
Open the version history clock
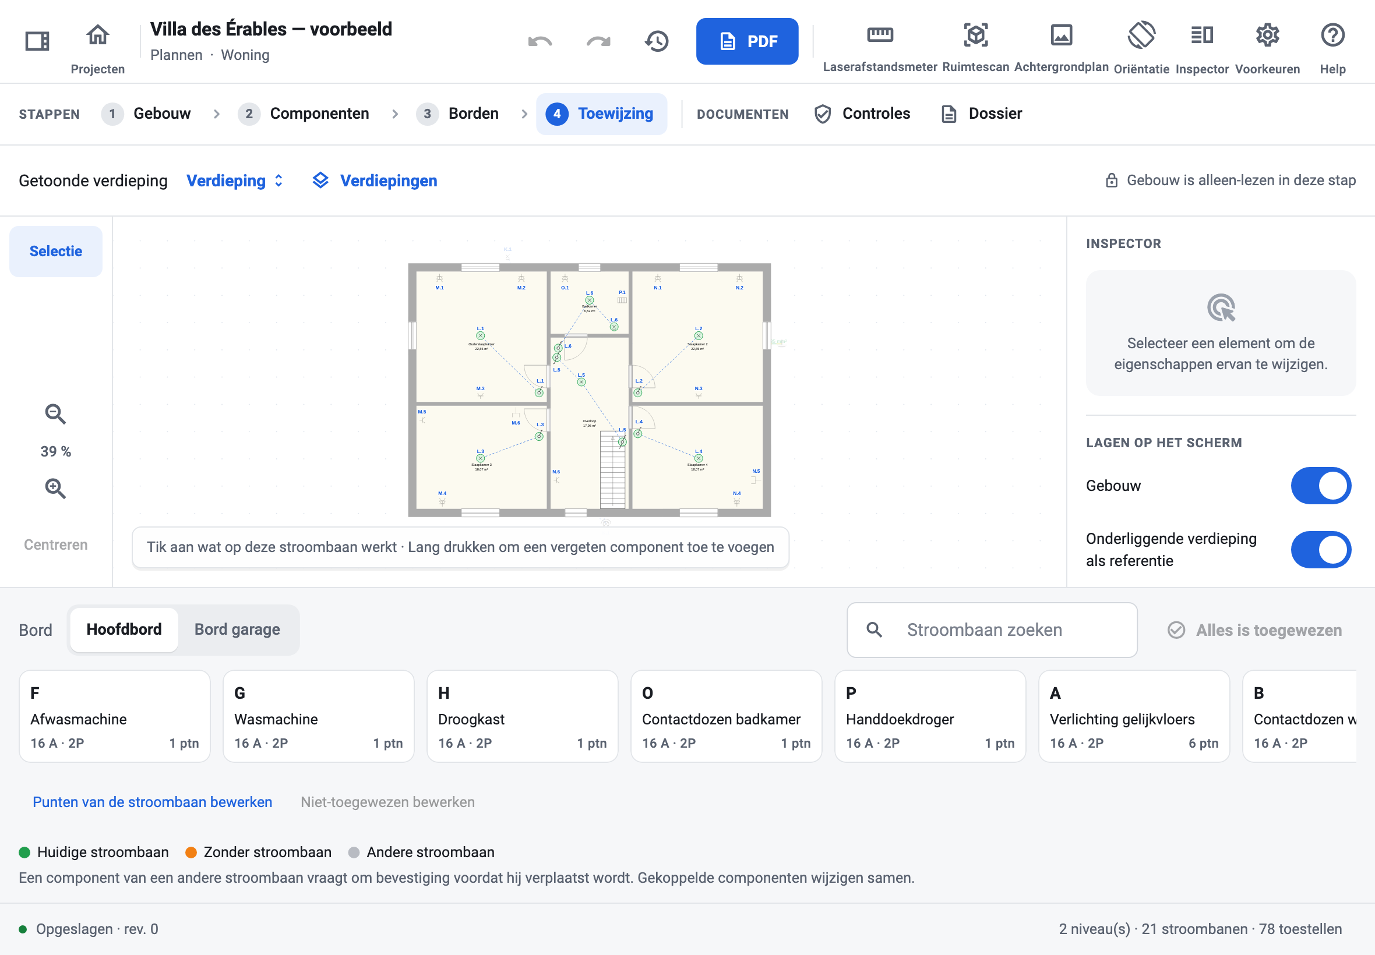click(x=657, y=41)
